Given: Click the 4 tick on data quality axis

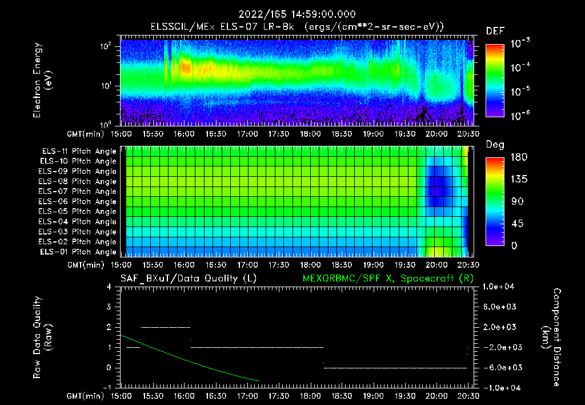Looking at the screenshot, I should coord(109,287).
